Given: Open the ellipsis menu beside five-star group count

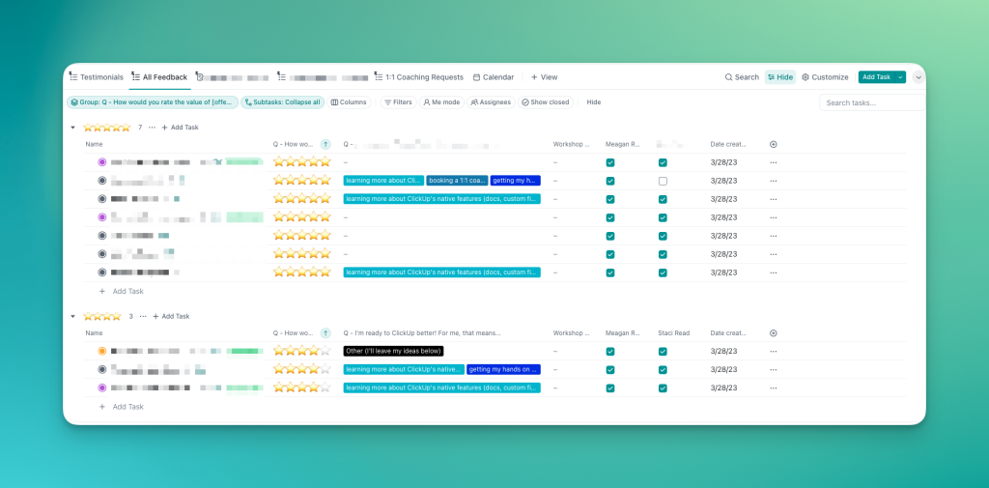Looking at the screenshot, I should point(152,127).
